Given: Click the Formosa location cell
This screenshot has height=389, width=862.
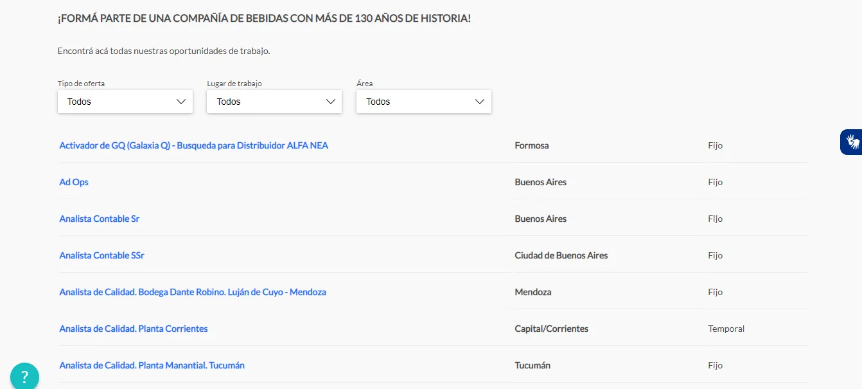Looking at the screenshot, I should (x=532, y=145).
